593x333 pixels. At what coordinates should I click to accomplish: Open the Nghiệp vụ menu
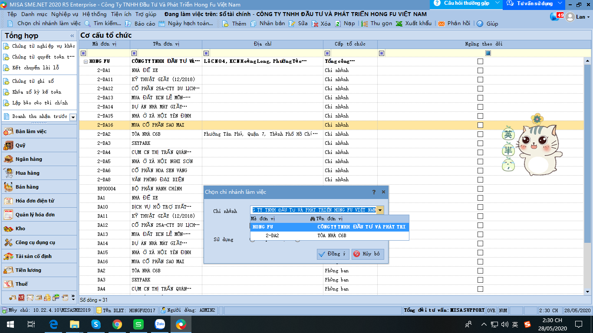tap(64, 14)
